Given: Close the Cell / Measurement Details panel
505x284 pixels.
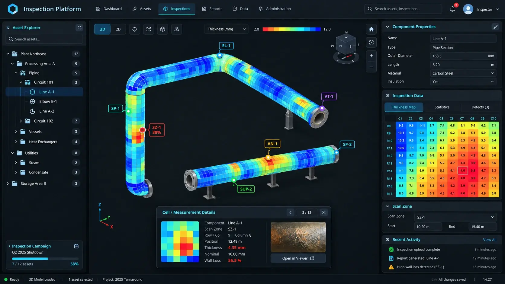Looking at the screenshot, I should (324, 212).
